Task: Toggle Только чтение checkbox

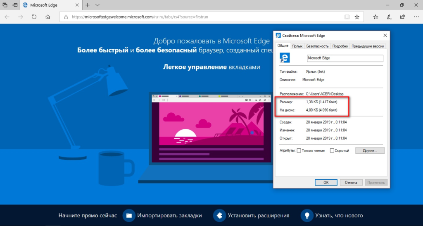Action: [299, 150]
